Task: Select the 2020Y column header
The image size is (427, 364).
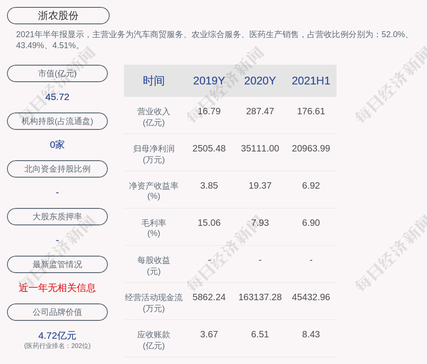Action: point(260,81)
